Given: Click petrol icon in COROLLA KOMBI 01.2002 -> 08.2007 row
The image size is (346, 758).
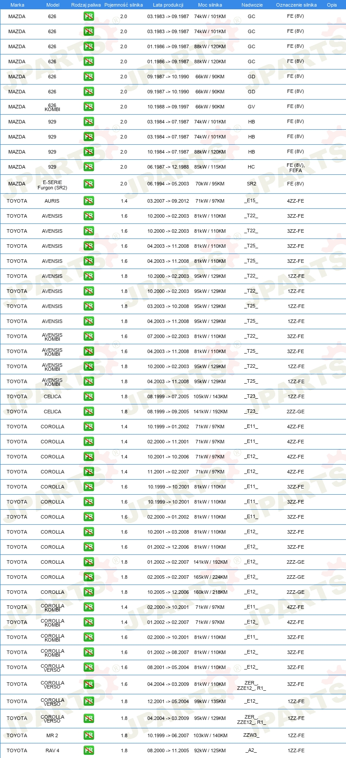Looking at the screenshot, I should [x=89, y=652].
